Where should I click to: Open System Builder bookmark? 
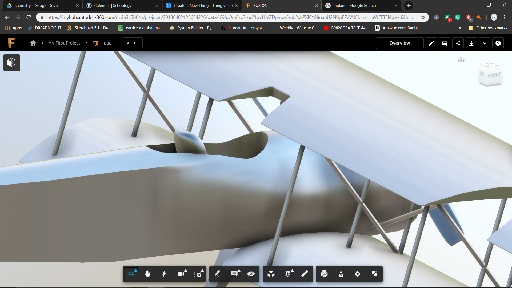pos(192,28)
